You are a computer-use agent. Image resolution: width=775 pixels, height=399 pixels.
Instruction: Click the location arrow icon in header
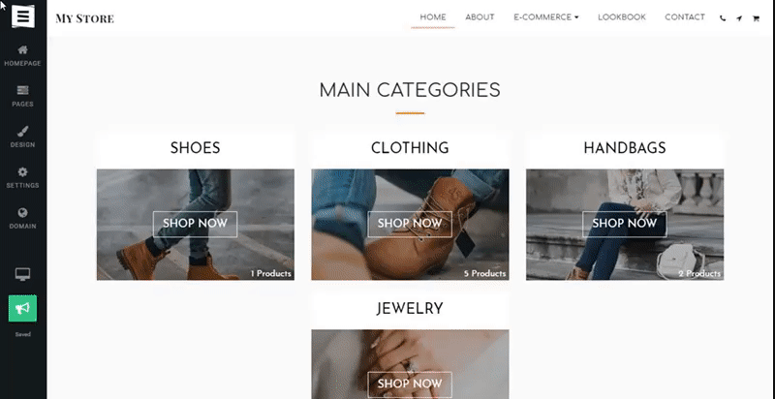[739, 18]
